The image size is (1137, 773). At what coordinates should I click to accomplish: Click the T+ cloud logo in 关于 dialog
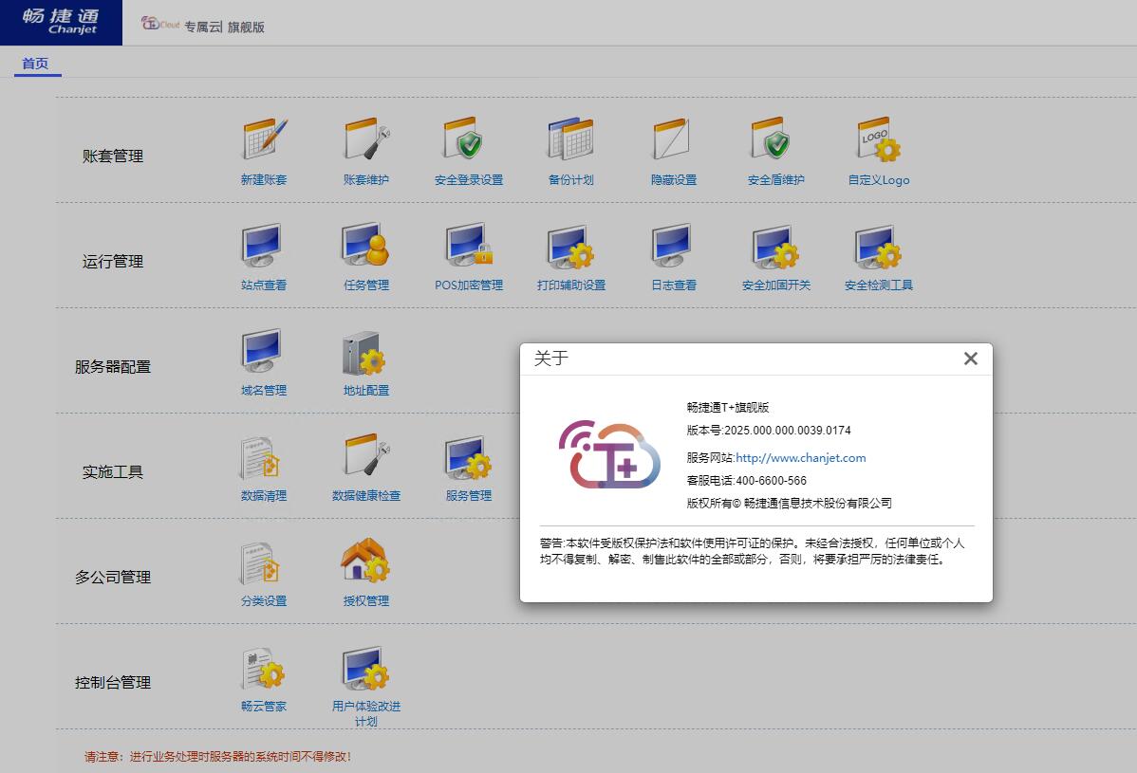[x=609, y=455]
